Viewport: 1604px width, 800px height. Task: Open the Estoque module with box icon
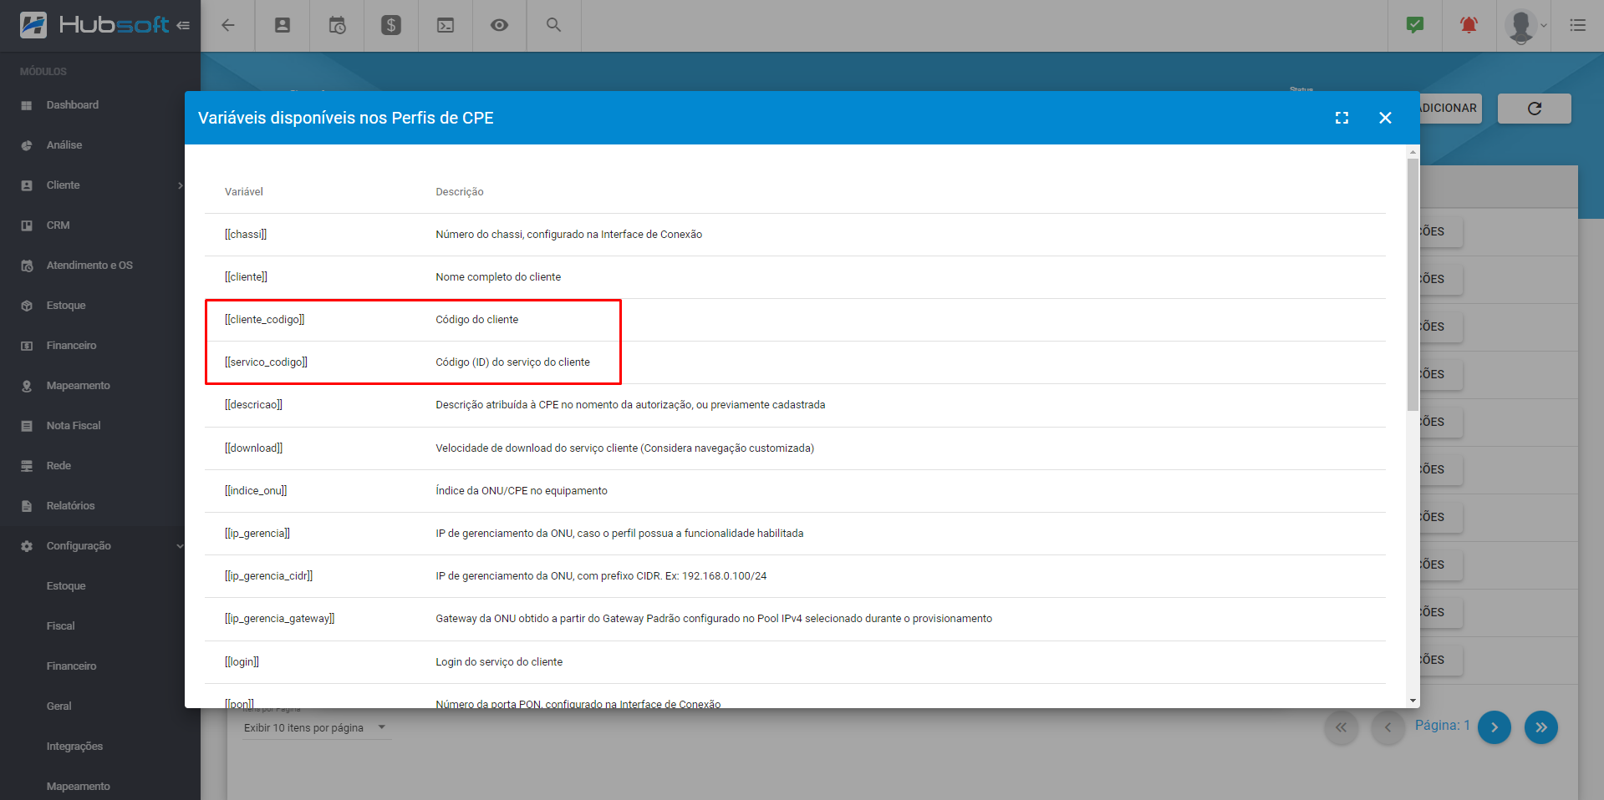pyautogui.click(x=66, y=306)
